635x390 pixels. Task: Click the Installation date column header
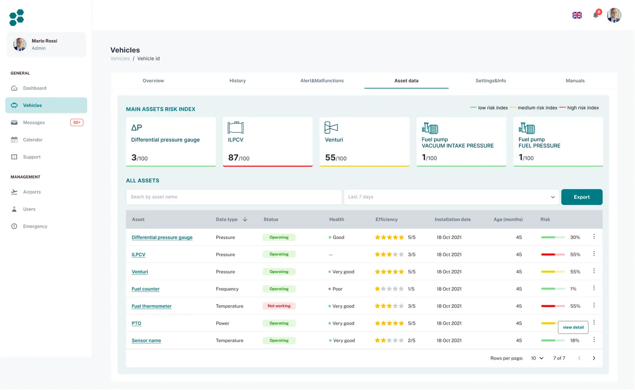[453, 219]
